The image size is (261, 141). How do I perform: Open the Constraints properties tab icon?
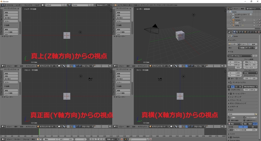pyautogui.click(x=248, y=32)
